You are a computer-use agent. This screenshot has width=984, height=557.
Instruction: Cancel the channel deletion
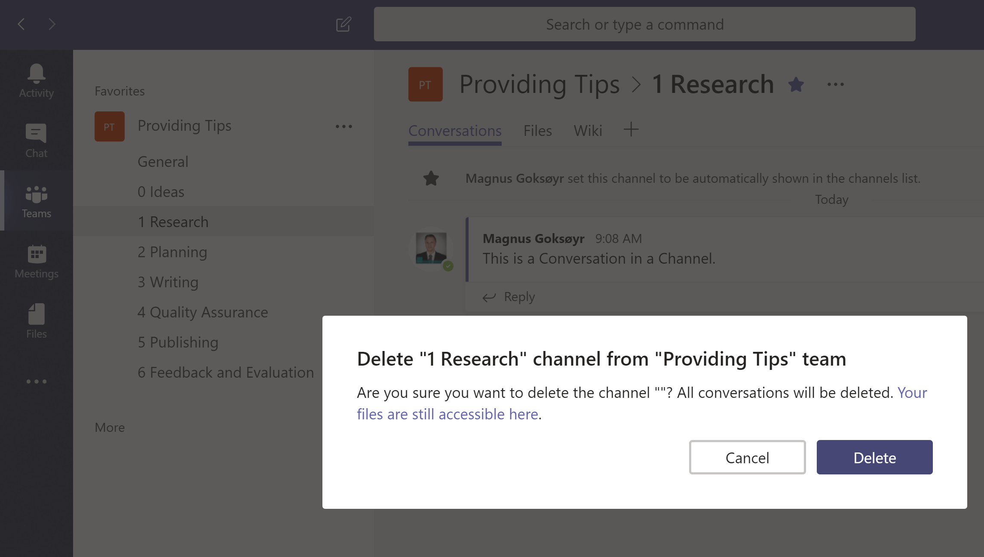pos(747,457)
